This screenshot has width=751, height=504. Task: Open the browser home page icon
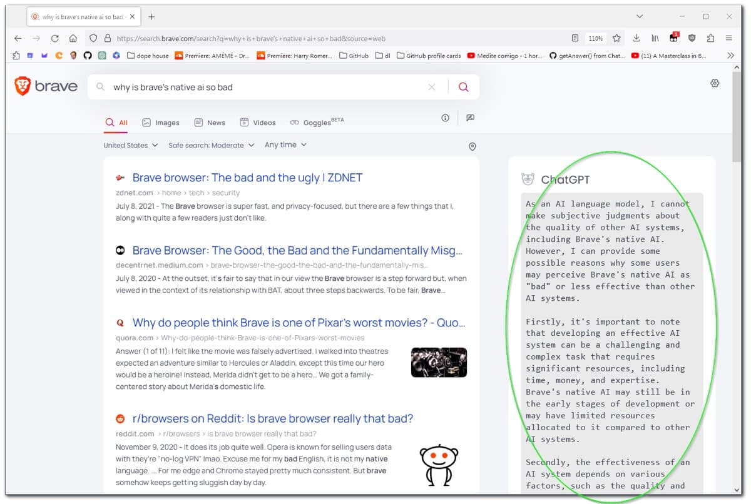coord(73,38)
